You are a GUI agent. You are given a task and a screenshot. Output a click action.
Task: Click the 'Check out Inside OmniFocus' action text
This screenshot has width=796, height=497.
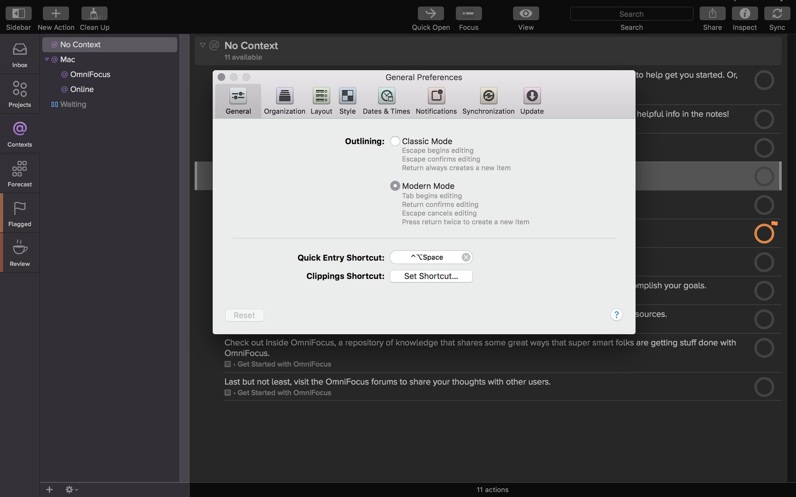click(480, 348)
